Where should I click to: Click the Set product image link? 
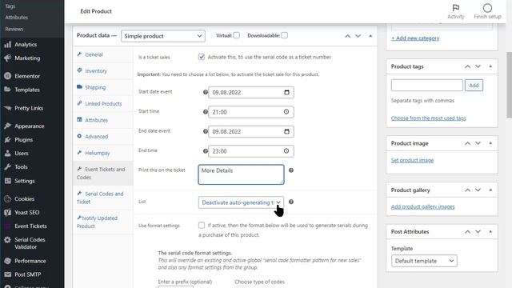pyautogui.click(x=412, y=160)
